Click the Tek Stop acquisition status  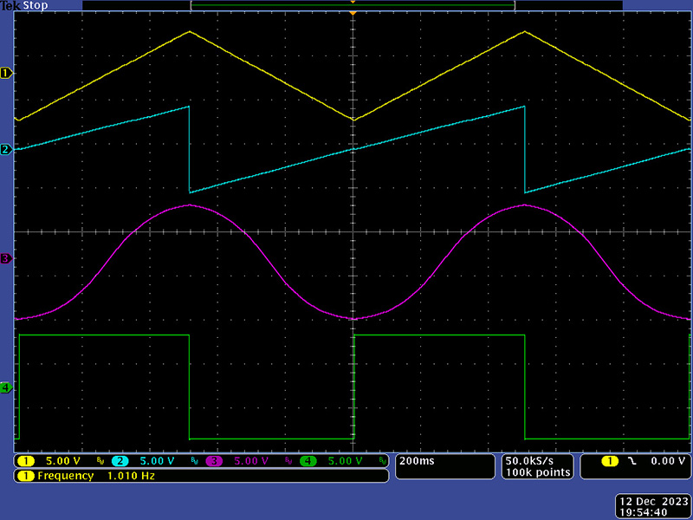[24, 5]
